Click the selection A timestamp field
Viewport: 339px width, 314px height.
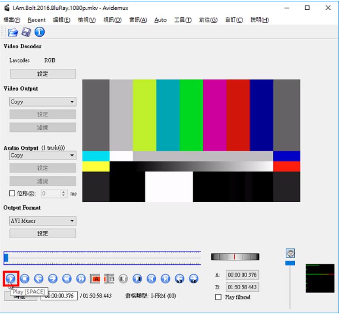(242, 275)
